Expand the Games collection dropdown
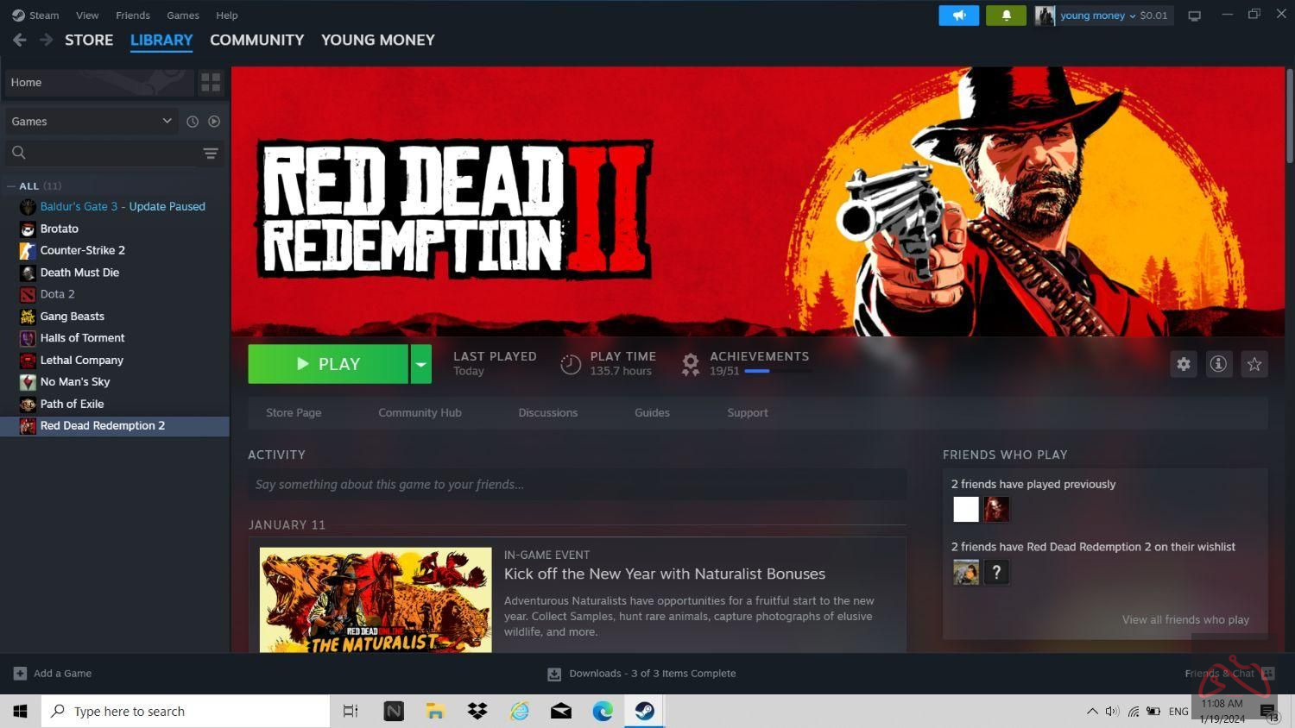This screenshot has width=1295, height=728. pos(167,121)
